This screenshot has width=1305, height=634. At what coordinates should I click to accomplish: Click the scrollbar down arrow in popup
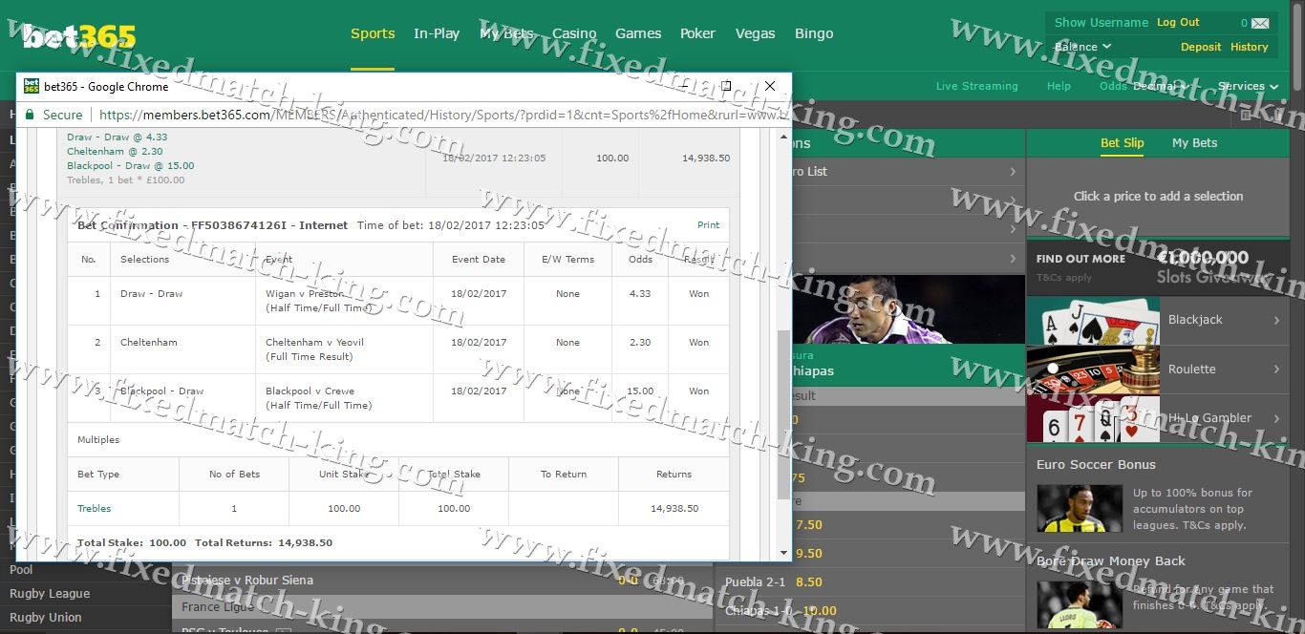(x=784, y=552)
